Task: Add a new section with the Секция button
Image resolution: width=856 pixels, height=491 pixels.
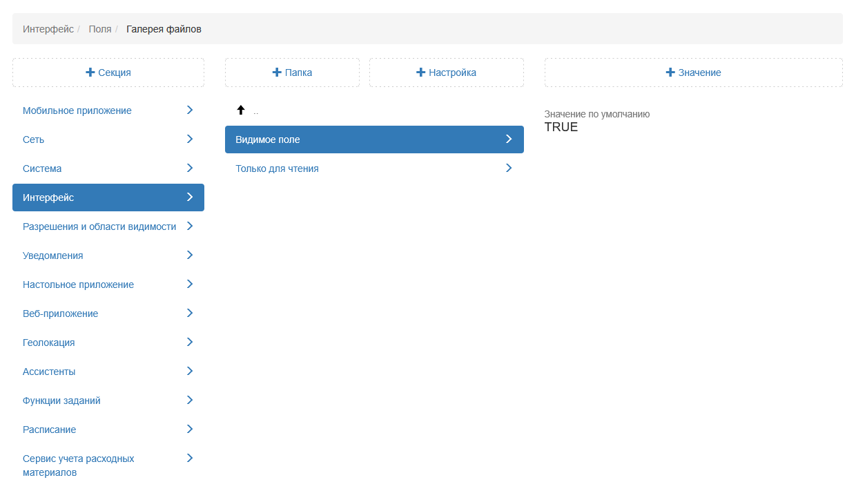Action: click(x=108, y=73)
